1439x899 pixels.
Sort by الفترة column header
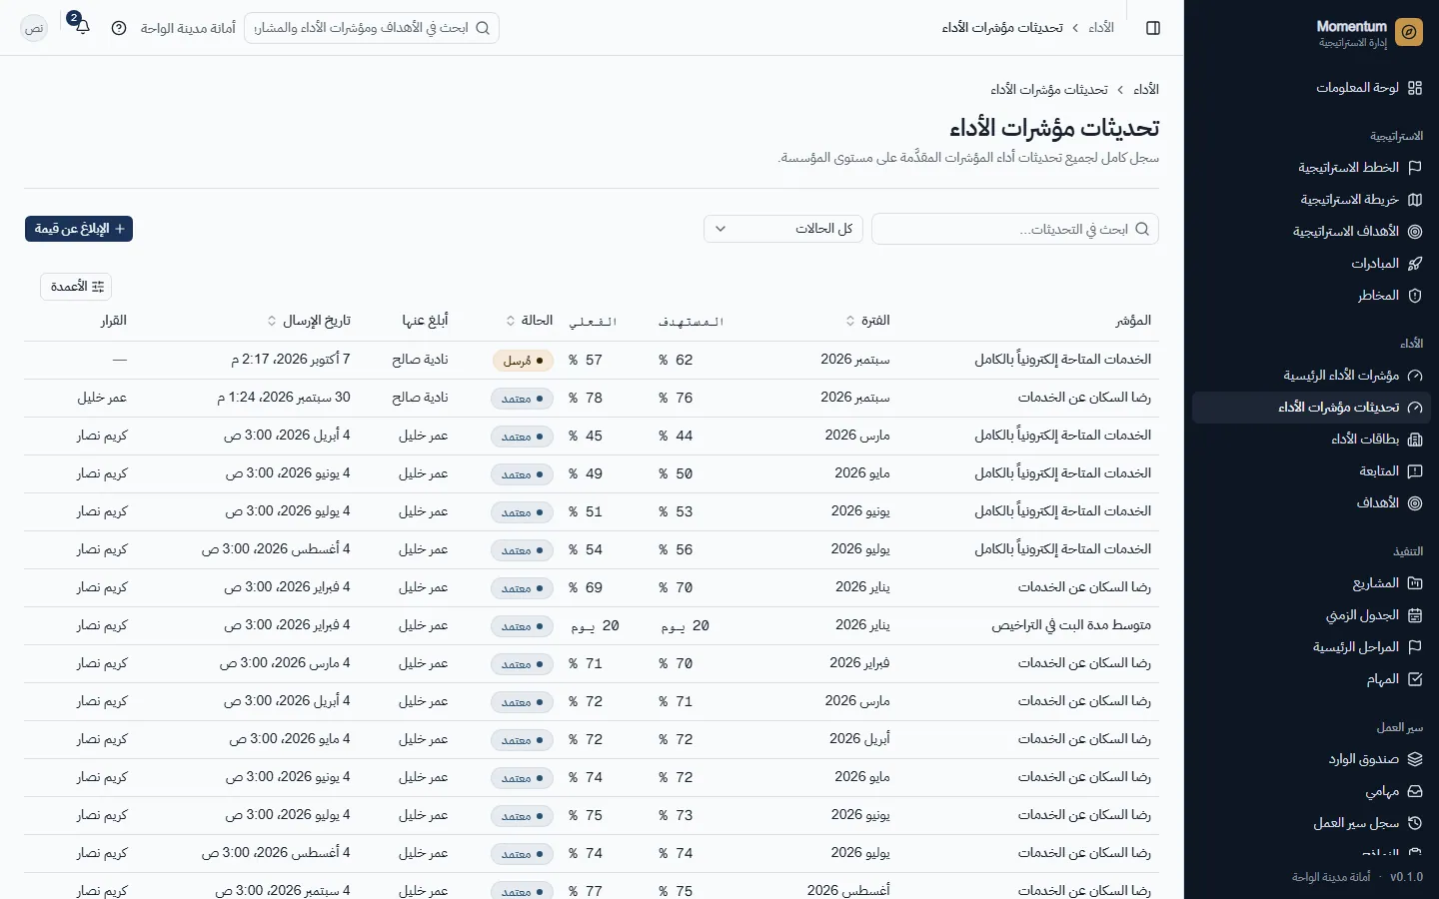[867, 321]
